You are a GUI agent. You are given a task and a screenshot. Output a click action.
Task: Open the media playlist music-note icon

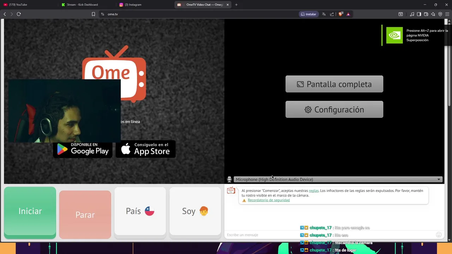(412, 14)
